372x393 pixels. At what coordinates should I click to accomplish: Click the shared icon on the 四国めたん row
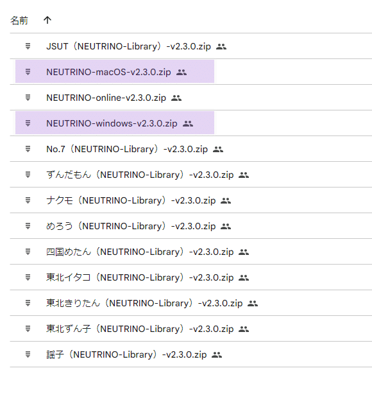244,252
